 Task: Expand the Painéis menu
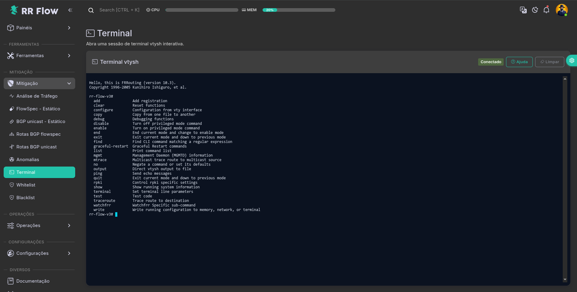coord(39,28)
